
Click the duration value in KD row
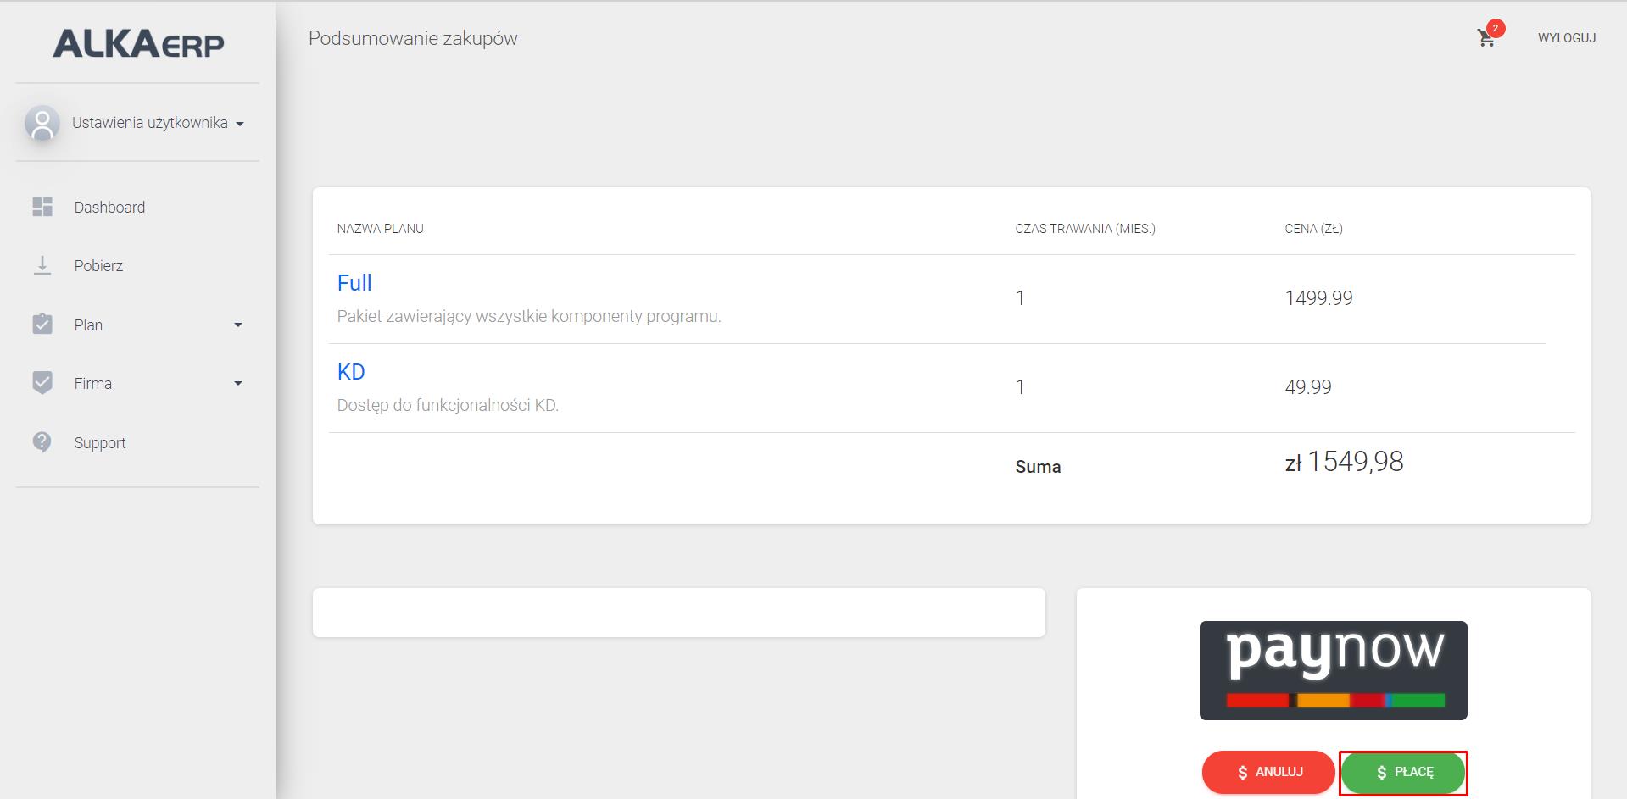(x=1020, y=387)
